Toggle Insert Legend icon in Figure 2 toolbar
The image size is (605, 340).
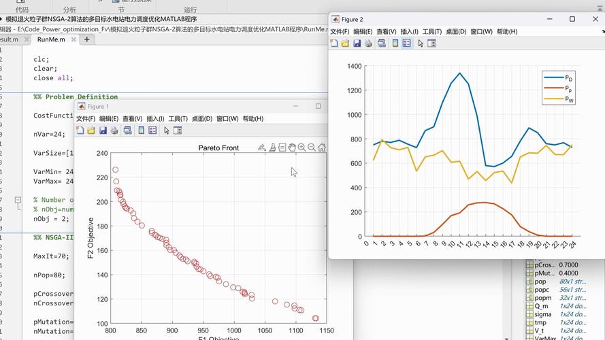(407, 43)
